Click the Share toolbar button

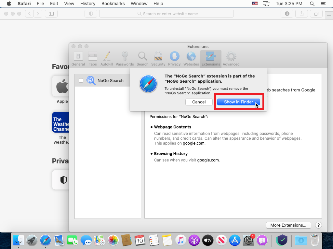[301, 14]
